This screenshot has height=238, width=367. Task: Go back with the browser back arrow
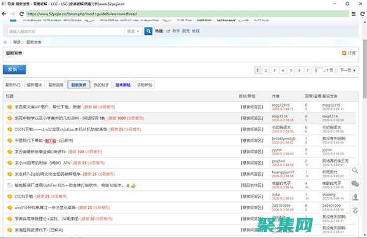(x=4, y=14)
